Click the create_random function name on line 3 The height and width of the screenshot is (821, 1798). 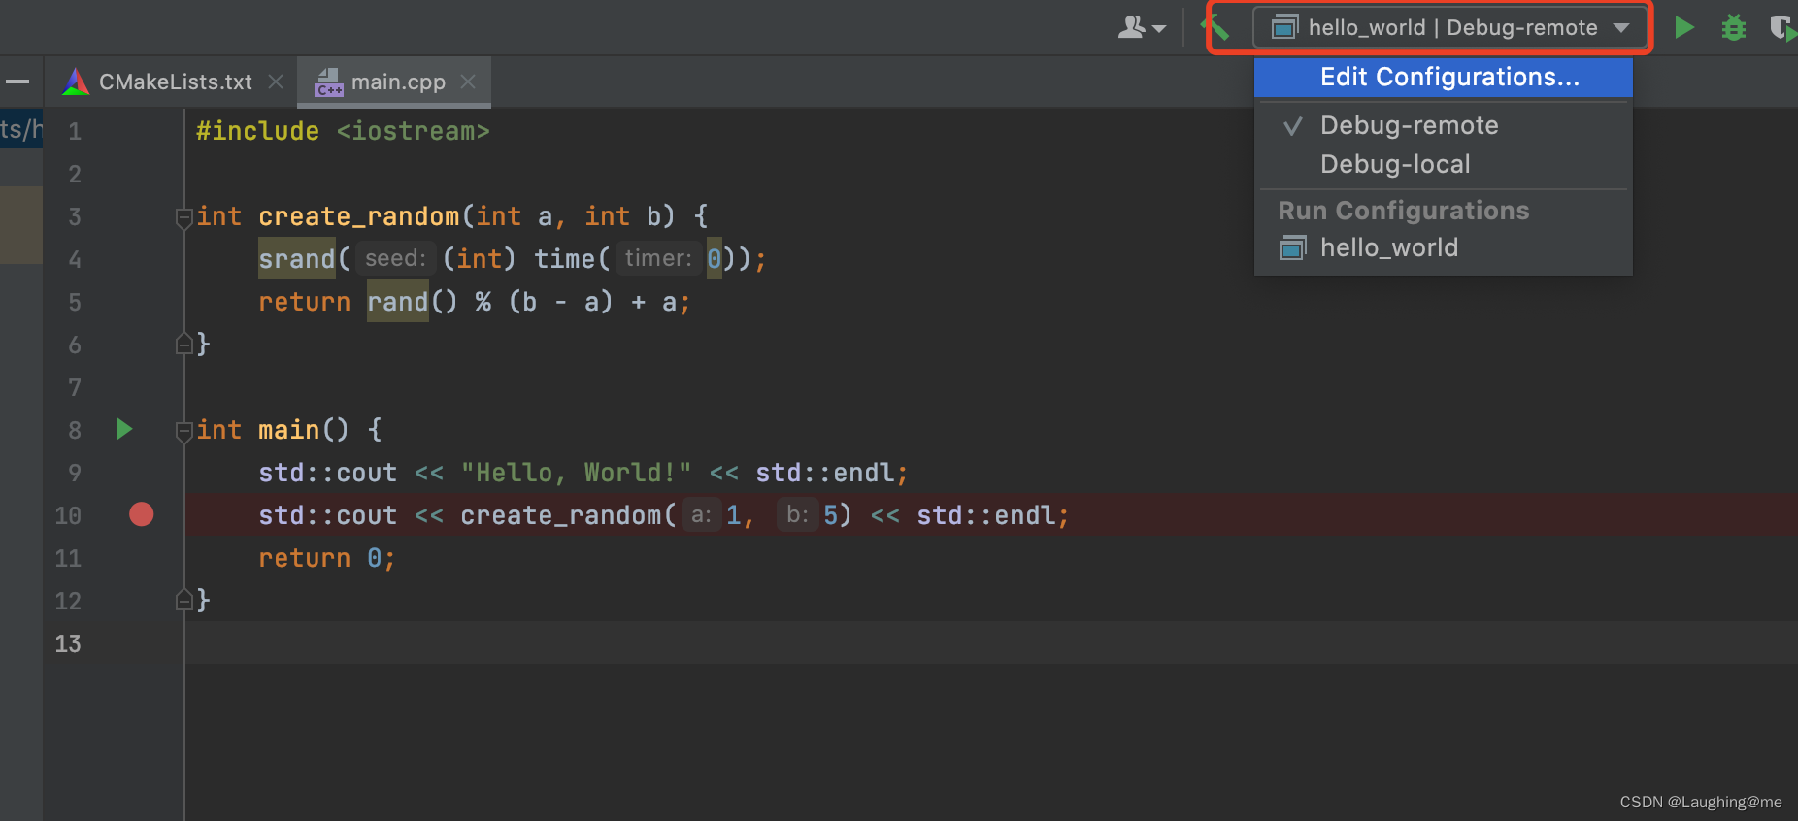[x=358, y=216]
